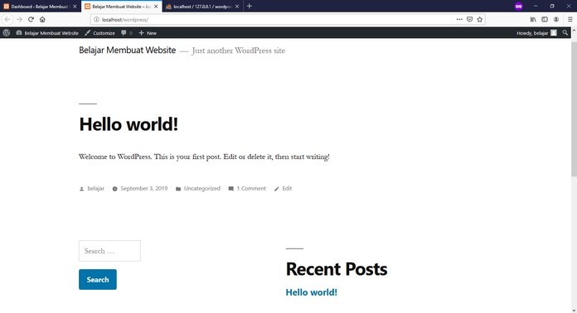Open the September 3, 2019 date link
The image size is (577, 313).
tap(144, 189)
